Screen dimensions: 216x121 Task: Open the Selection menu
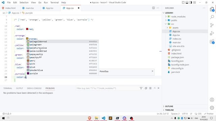click(24, 2)
